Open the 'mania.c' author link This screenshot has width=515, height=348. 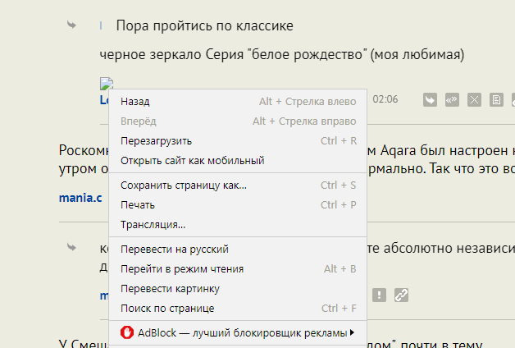pyautogui.click(x=80, y=197)
